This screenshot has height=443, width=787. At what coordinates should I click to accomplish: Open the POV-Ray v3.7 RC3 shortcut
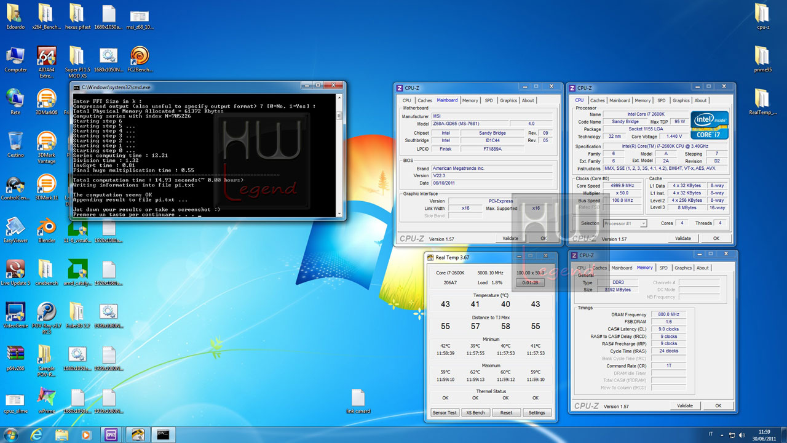click(47, 318)
